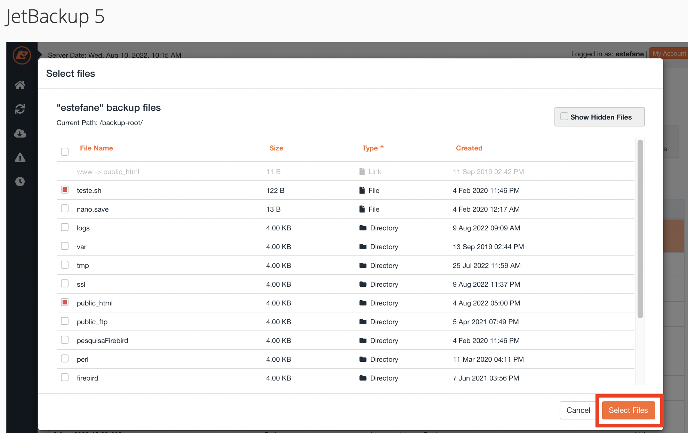Image resolution: width=688 pixels, height=433 pixels.
Task: Click the Select Files button
Action: coord(628,410)
